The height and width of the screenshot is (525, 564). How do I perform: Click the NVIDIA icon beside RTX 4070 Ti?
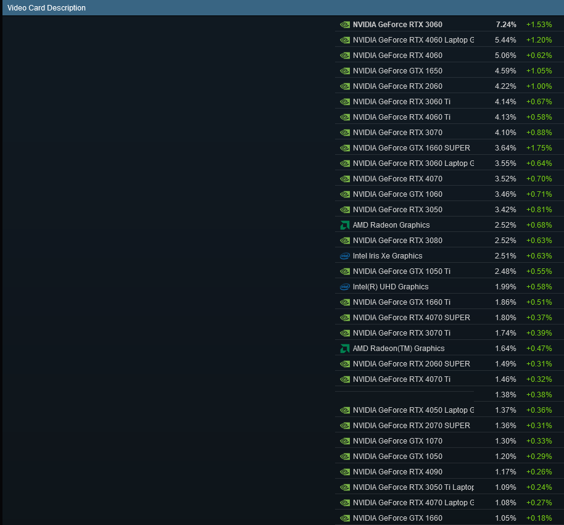[344, 379]
